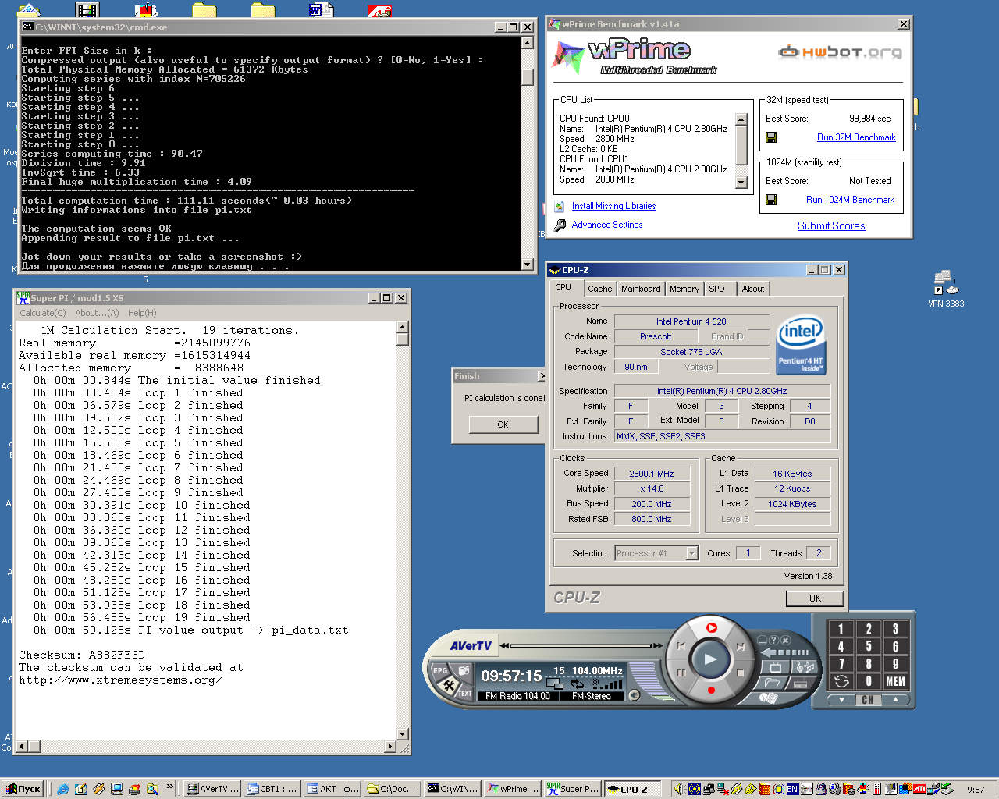
Task: Click the AVerTV close X icon
Action: 785,640
